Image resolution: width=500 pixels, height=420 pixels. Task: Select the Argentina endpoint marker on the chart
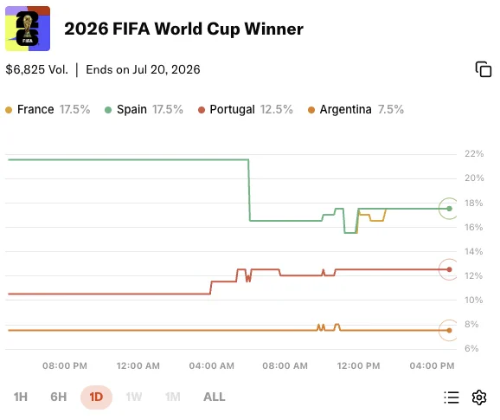coord(449,331)
